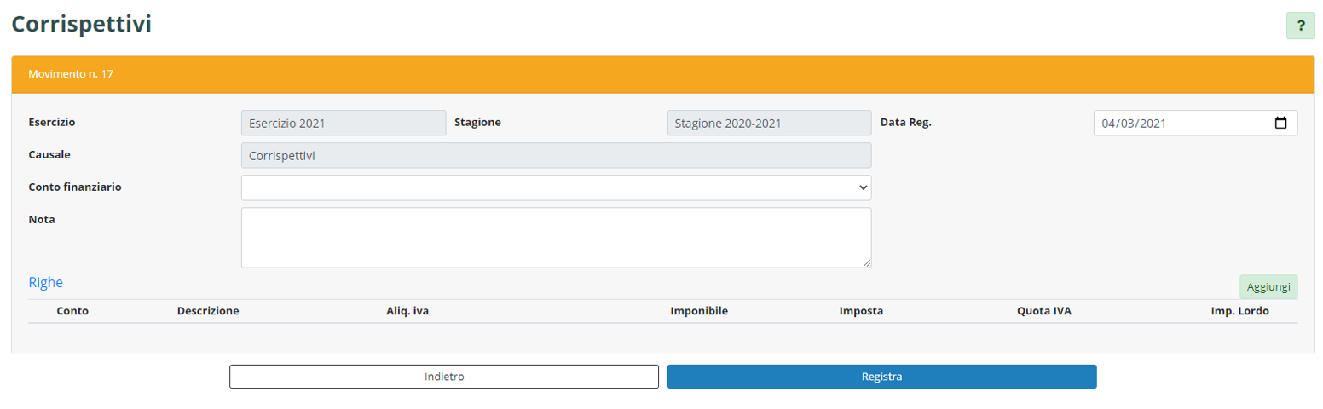
Task: Grab the resize handle of the Nota textarea
Action: [866, 262]
